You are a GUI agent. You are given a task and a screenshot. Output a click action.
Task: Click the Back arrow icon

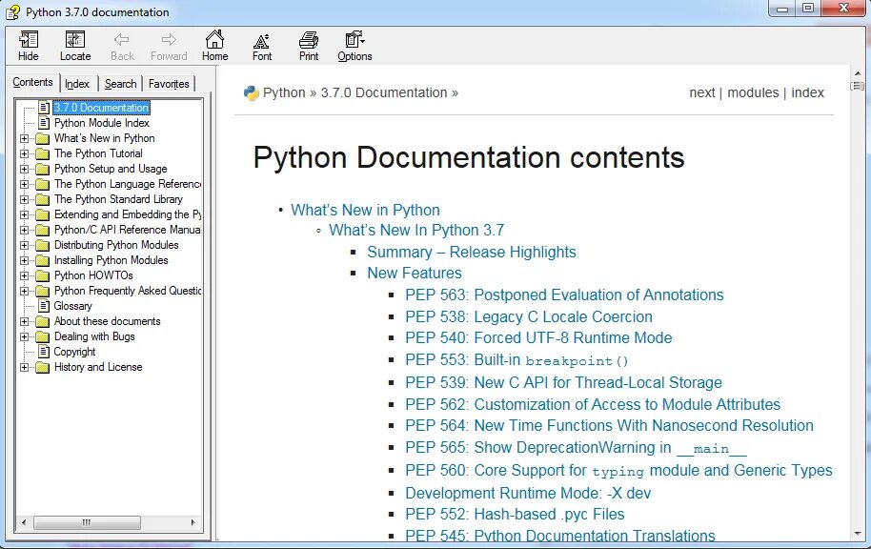(x=122, y=39)
